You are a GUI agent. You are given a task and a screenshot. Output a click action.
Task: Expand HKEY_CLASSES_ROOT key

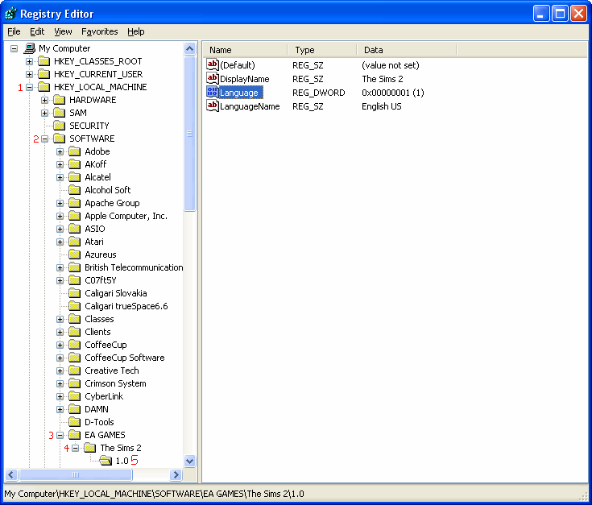(29, 61)
